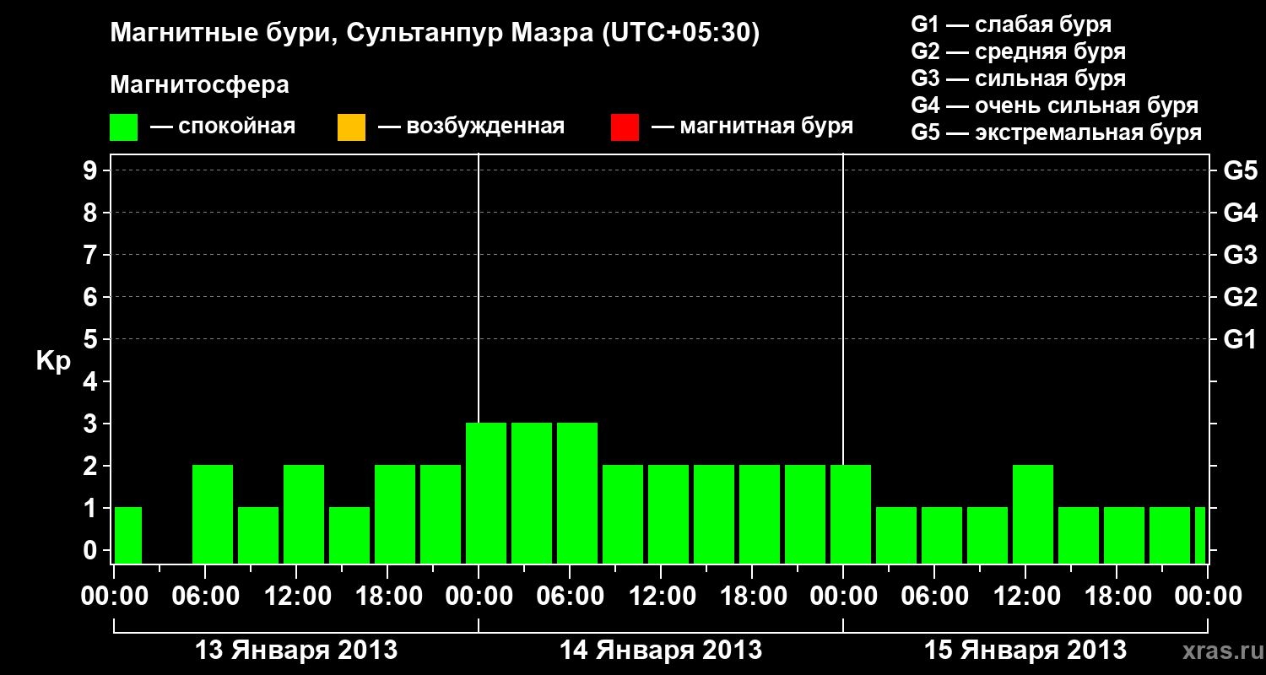The image size is (1266, 675).
Task: Click 'G4 — очень сильная буря' description
Action: click(x=1055, y=105)
